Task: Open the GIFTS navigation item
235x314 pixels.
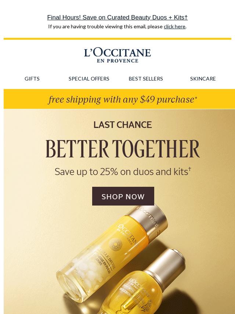Action: (x=32, y=79)
